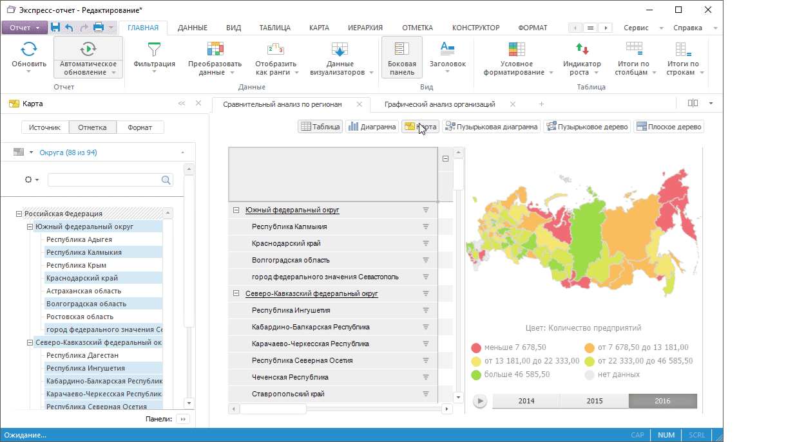The height and width of the screenshot is (442, 786).
Task: Click Условное форматирование icon
Action: point(517,49)
